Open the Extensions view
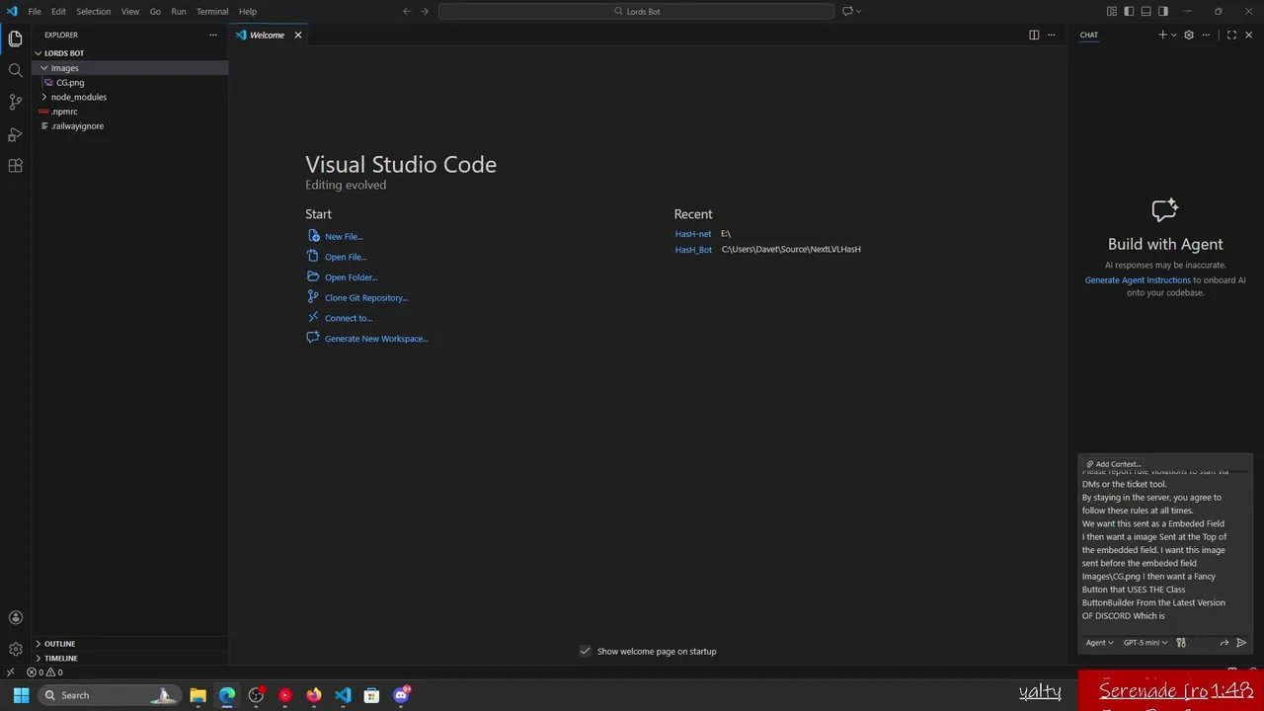The image size is (1264, 711). click(x=15, y=166)
